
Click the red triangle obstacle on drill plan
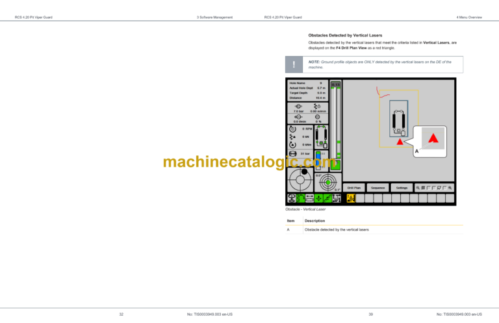pyautogui.click(x=400, y=142)
